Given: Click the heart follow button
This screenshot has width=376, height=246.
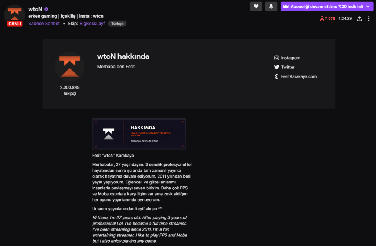Looking at the screenshot, I should tap(256, 6).
